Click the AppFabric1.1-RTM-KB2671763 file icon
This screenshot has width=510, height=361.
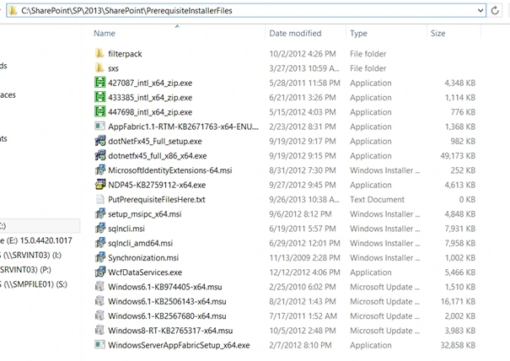click(x=99, y=127)
